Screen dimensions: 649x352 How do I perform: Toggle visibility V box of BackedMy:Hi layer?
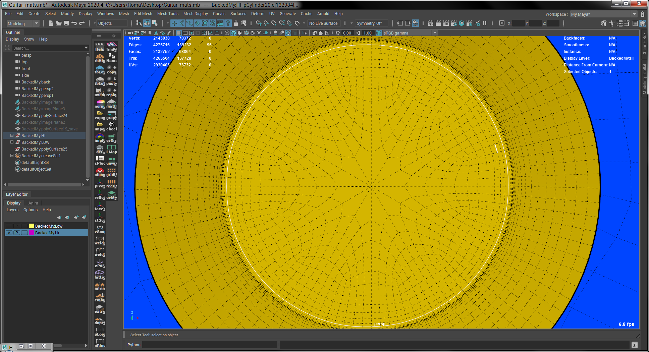click(9, 233)
